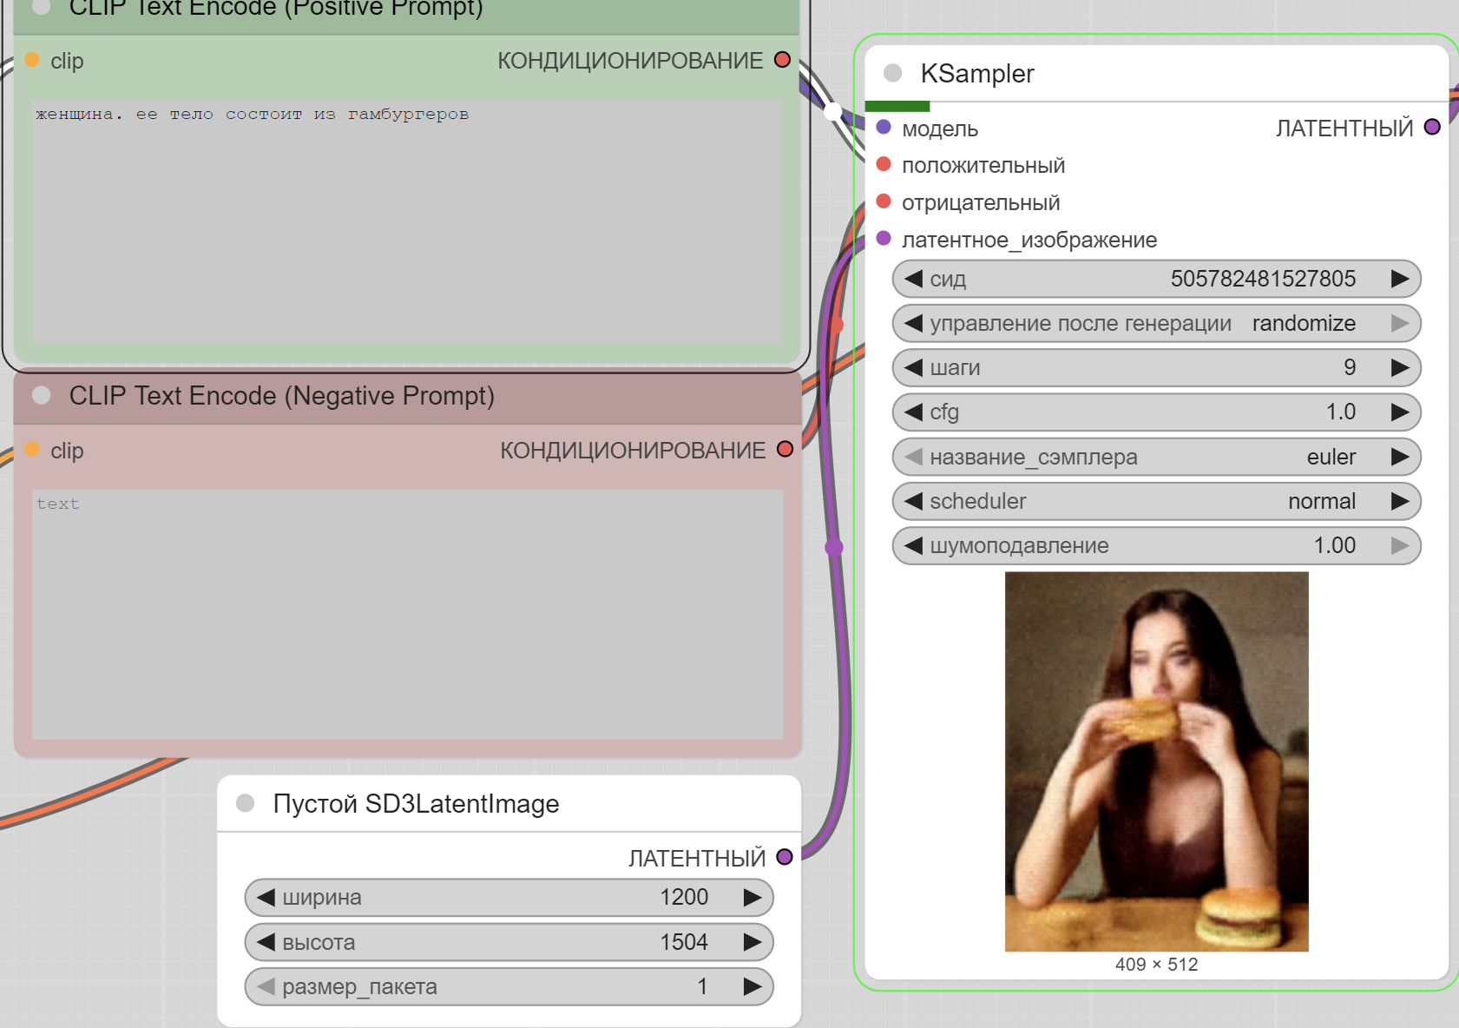Click the cfg value 1.0
The image size is (1459, 1028).
1341,412
